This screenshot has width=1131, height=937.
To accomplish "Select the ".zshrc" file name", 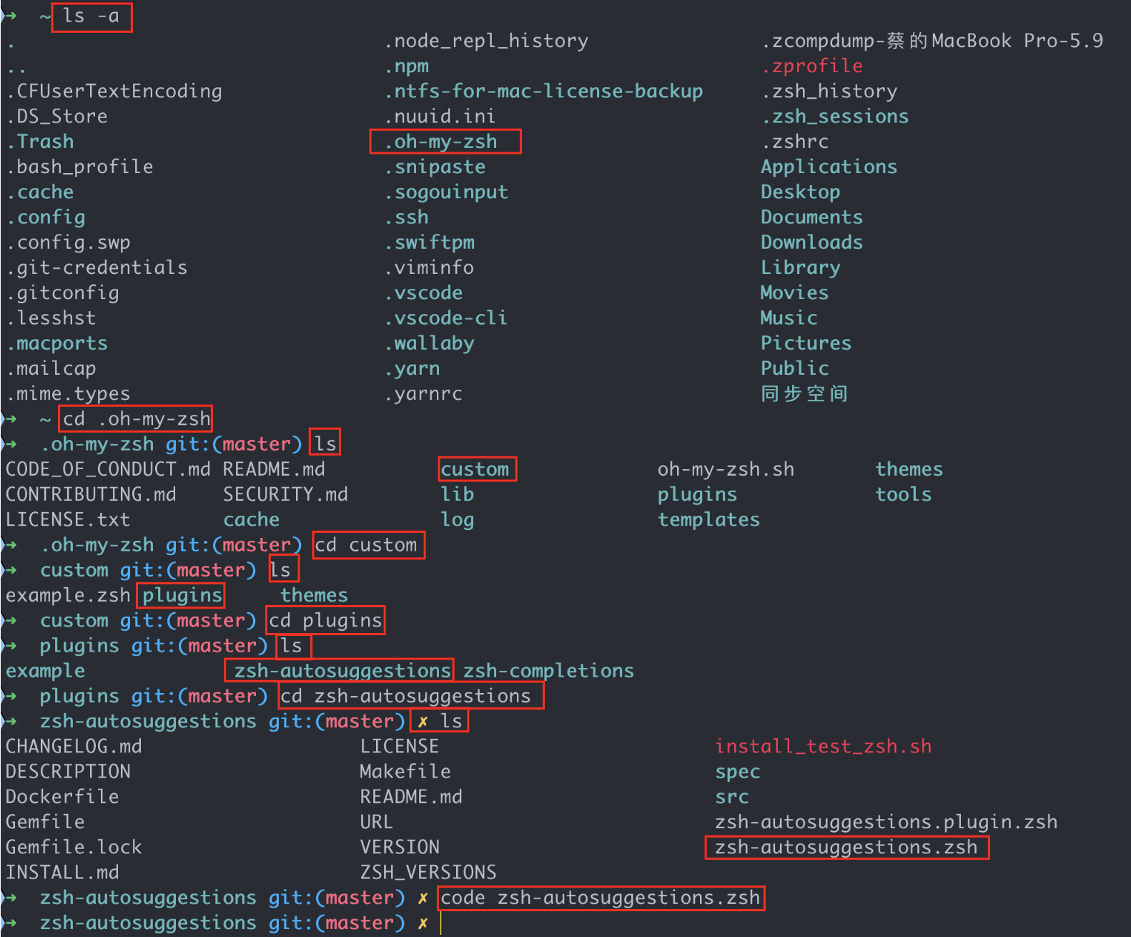I will [795, 142].
